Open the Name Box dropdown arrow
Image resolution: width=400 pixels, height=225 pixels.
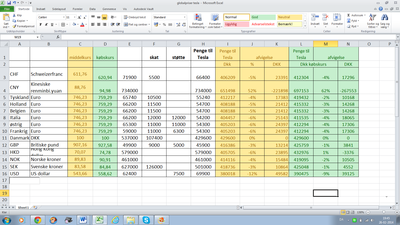point(37,37)
